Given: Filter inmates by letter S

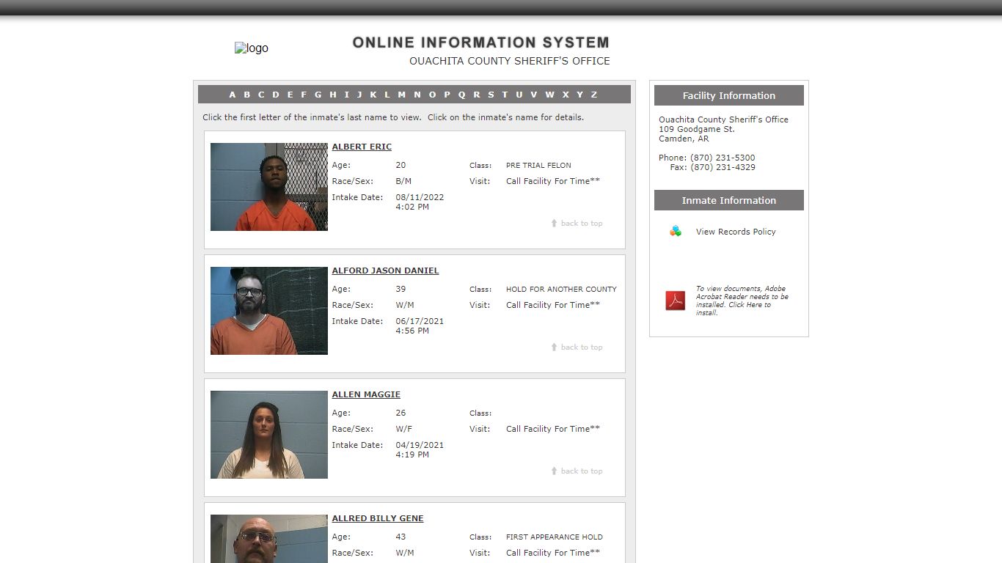Looking at the screenshot, I should click(x=491, y=95).
